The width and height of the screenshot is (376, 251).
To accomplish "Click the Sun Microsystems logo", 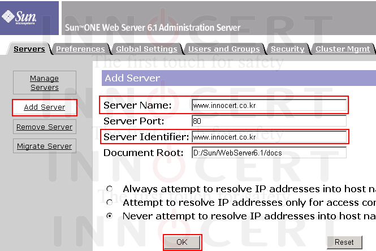I will point(19,18).
